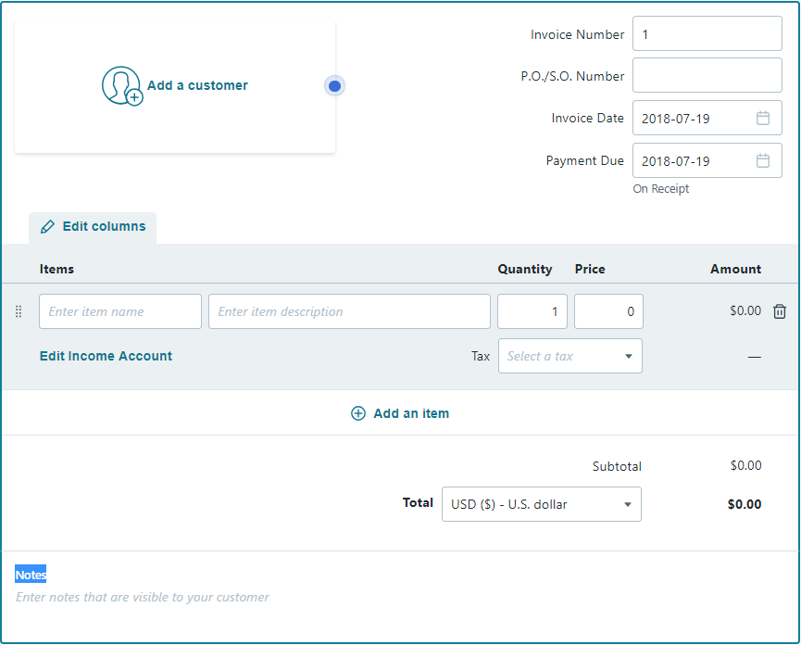Click the Edit columns pencil icon
Image resolution: width=801 pixels, height=645 pixels.
pos(47,227)
